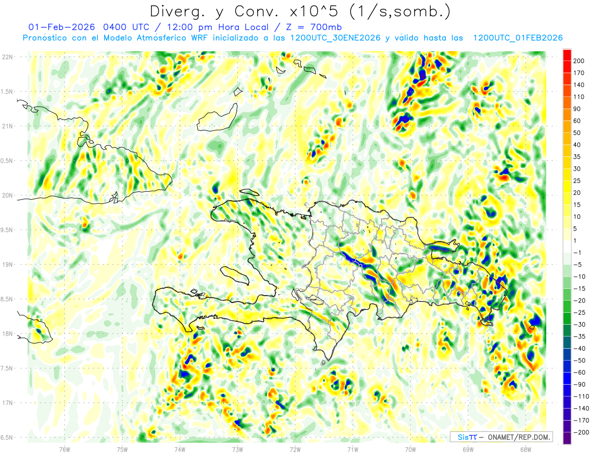Click the '72W' longitude label

[x=295, y=449]
